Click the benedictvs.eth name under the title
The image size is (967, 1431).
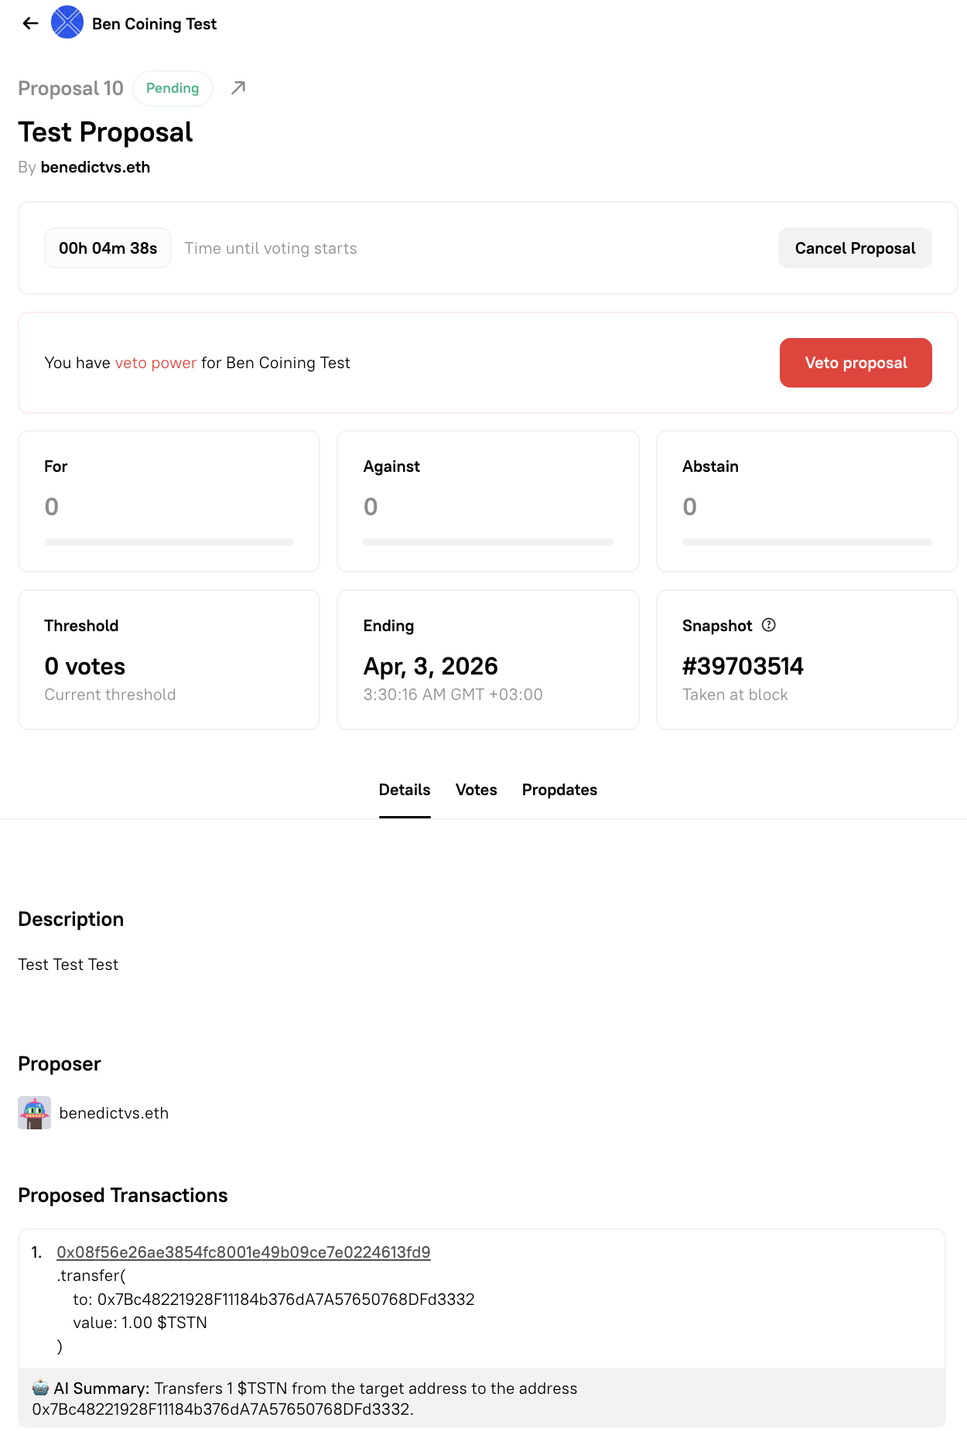96,167
